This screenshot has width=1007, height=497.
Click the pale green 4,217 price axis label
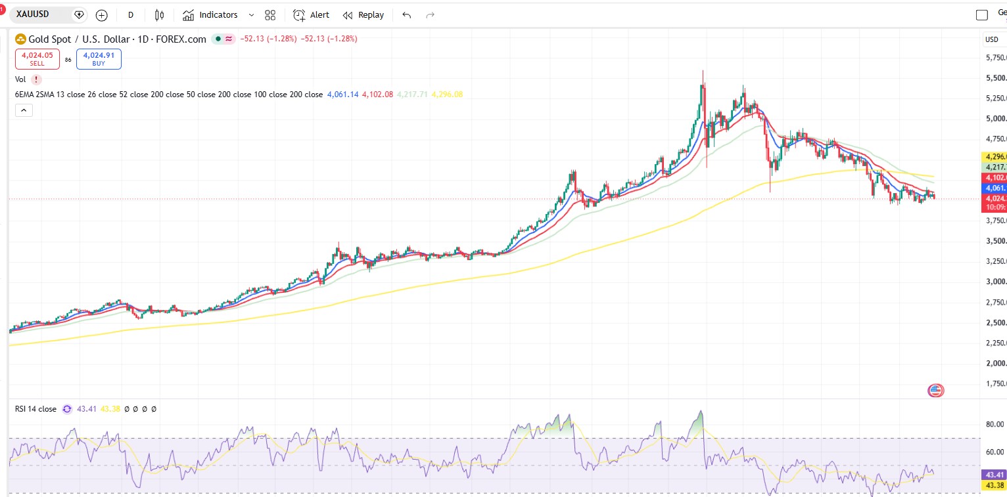[x=994, y=167]
